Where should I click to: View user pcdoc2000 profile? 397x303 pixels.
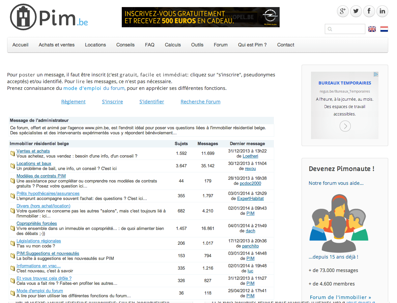point(250,183)
